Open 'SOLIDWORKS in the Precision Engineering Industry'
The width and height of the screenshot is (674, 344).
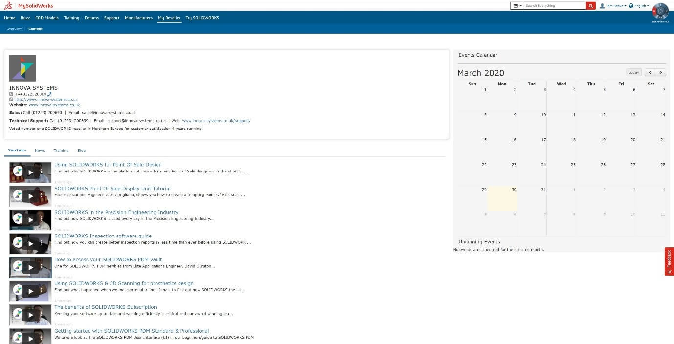point(116,212)
